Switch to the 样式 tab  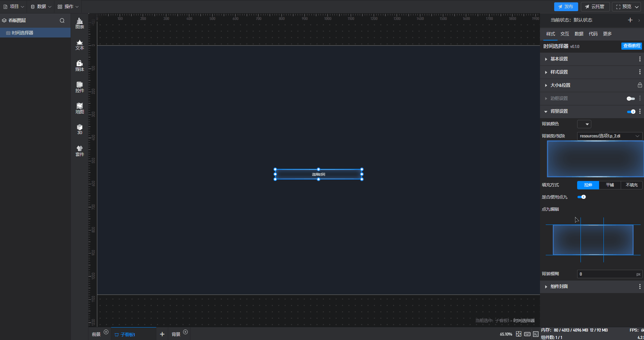[x=550, y=34]
